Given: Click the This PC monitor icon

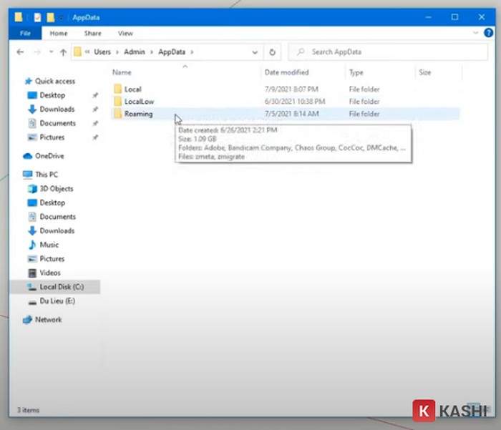Looking at the screenshot, I should click(x=28, y=175).
